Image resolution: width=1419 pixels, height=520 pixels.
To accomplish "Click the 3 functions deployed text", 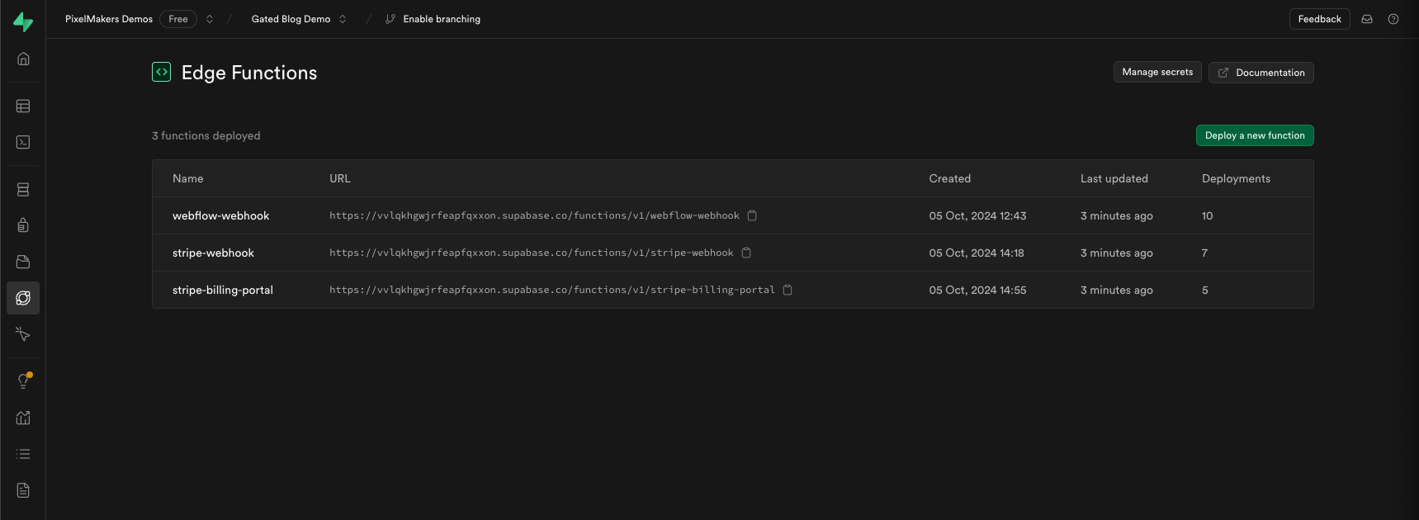I will point(206,135).
